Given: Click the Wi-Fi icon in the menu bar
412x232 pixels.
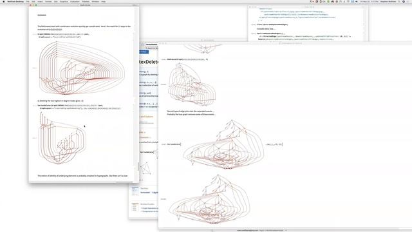Looking at the screenshot, I should (x=348, y=1).
